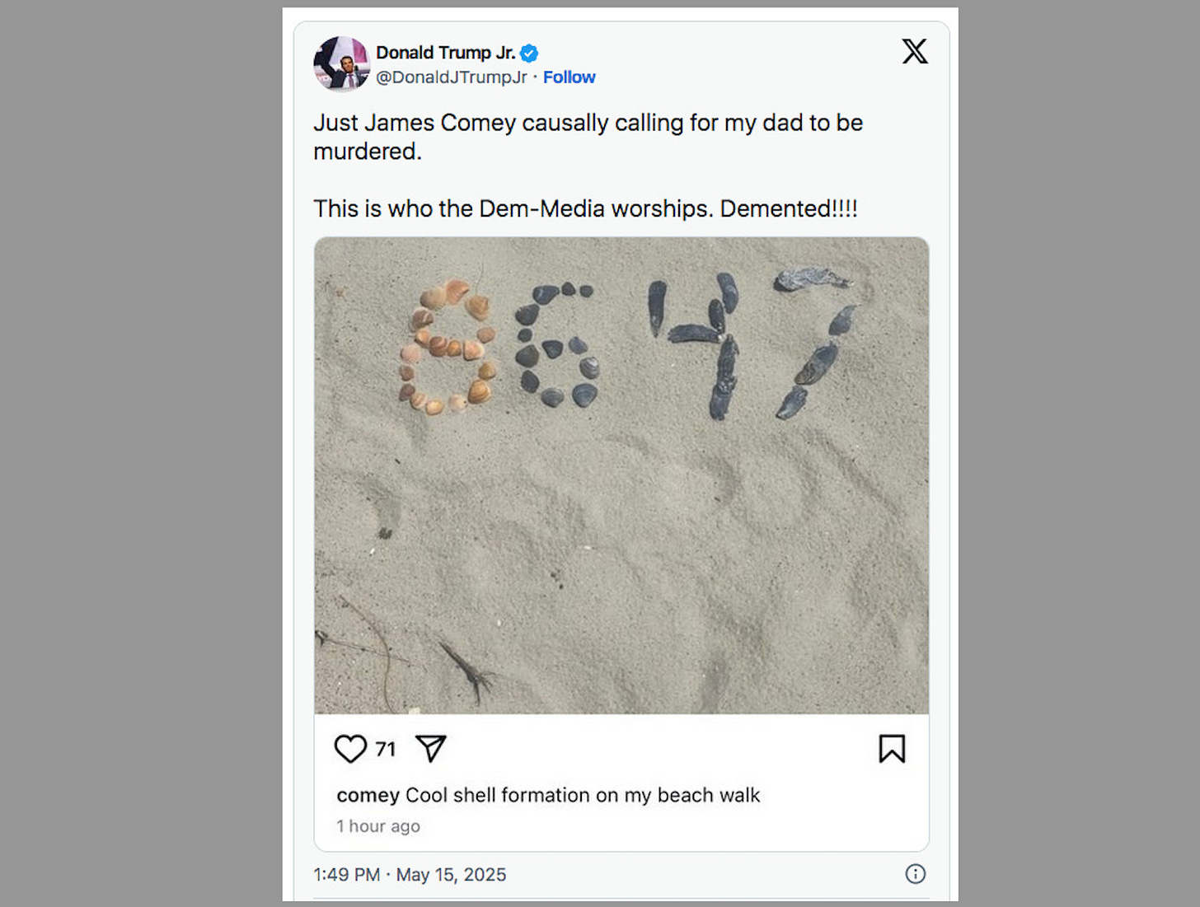
Task: Open Donald Trump Jr. profile avatar
Action: click(x=341, y=63)
